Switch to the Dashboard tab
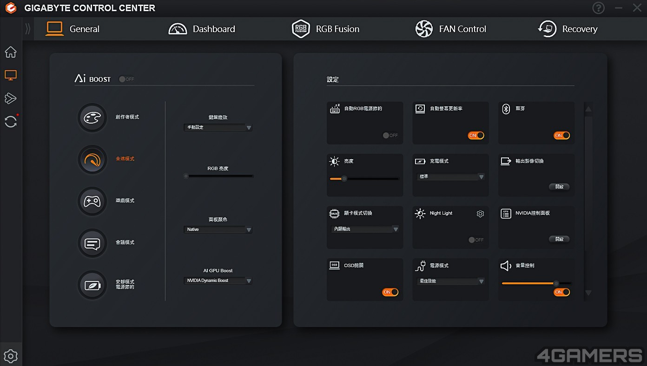647x366 pixels. pyautogui.click(x=202, y=29)
